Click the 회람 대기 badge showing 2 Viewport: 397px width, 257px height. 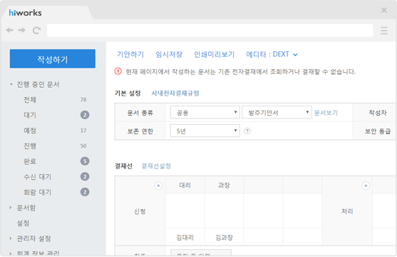tap(85, 192)
